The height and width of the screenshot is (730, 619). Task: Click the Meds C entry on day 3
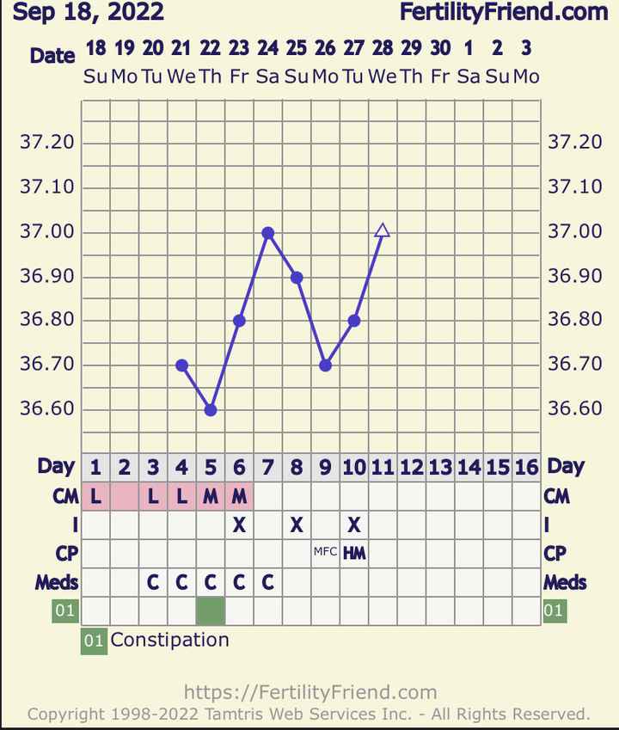[153, 582]
